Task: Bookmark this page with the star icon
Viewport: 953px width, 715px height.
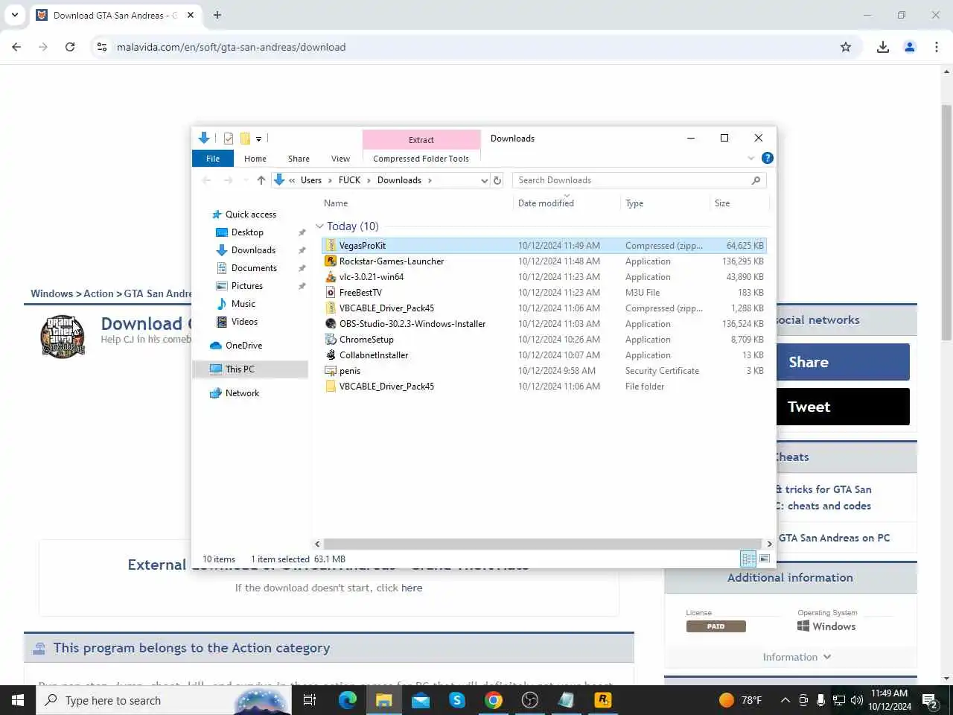Action: tap(846, 47)
